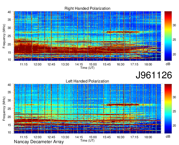Click the 30 dB mark on upper colorbar

click(174, 25)
